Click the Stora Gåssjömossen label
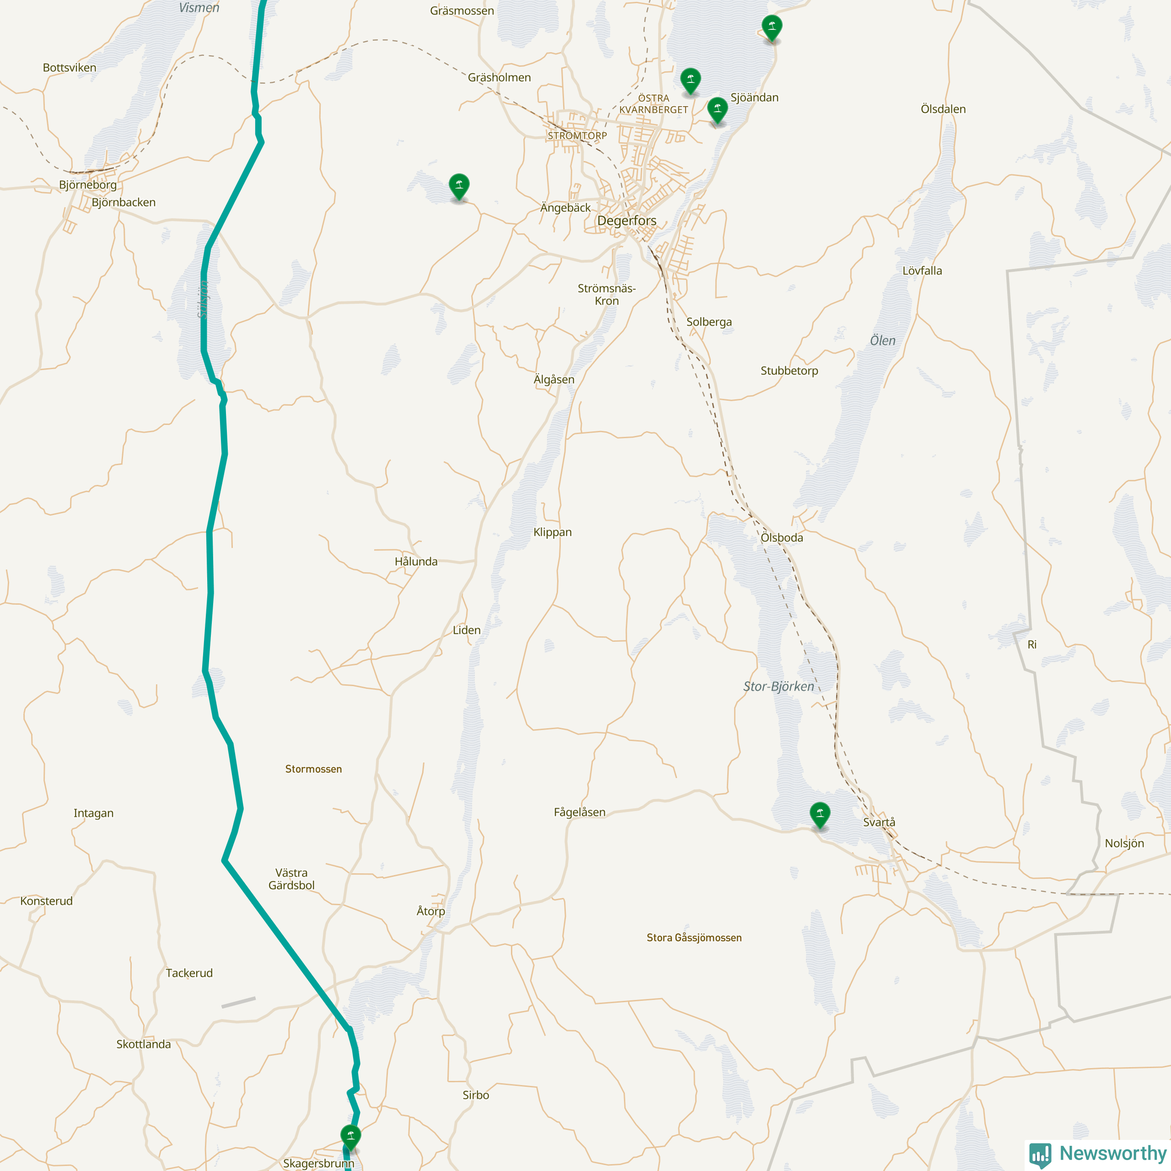 694,938
